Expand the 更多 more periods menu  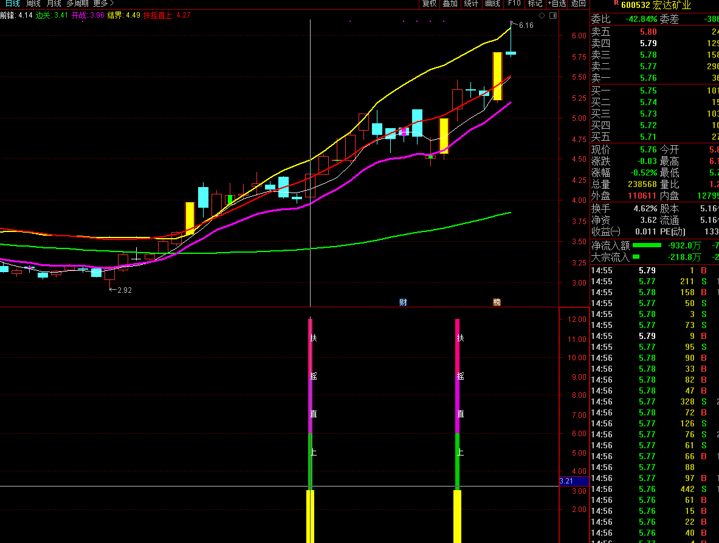pyautogui.click(x=103, y=4)
